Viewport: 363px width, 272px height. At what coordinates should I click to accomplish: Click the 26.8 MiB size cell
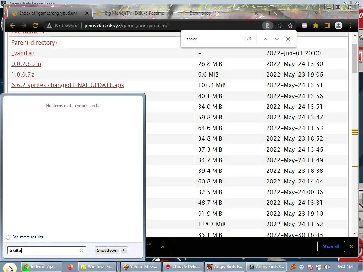210,64
